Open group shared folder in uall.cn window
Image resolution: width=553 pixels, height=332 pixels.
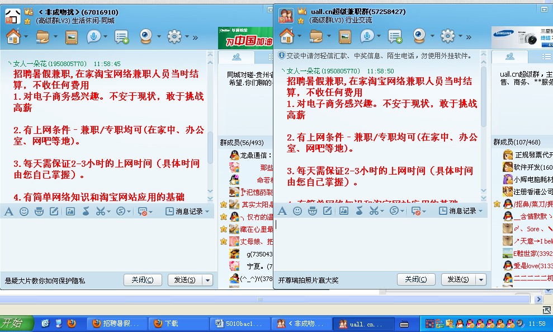316,36
